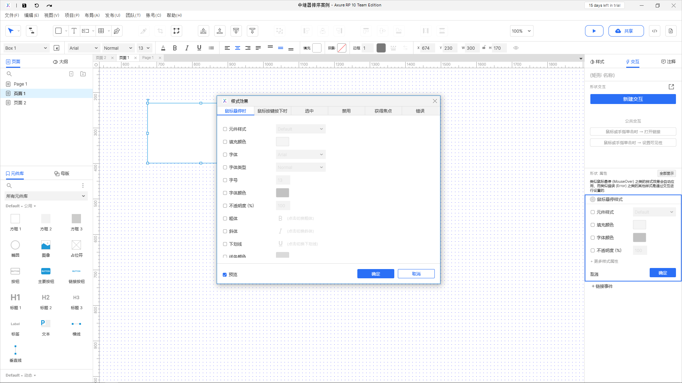Open the 100% zoom dropdown
Viewport: 682px width, 383px height.
click(521, 31)
